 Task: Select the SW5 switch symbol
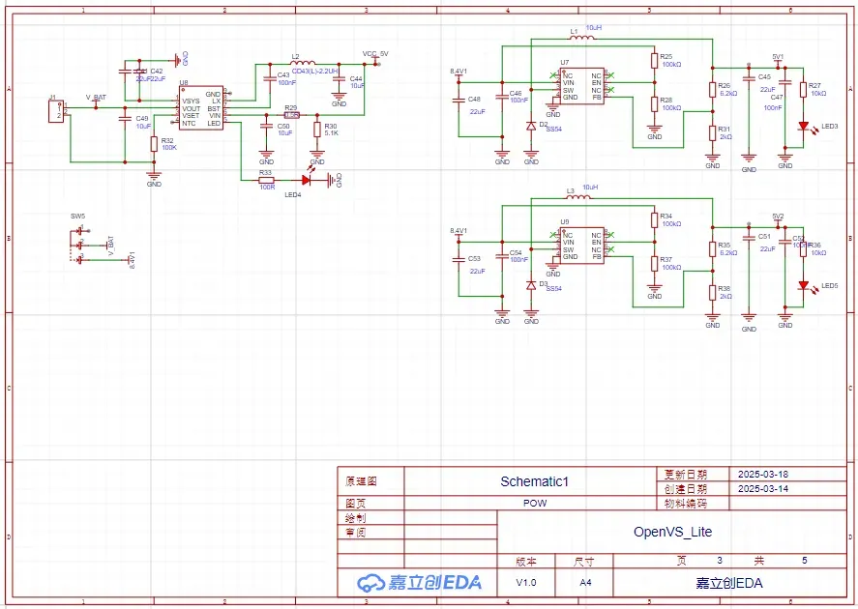79,245
